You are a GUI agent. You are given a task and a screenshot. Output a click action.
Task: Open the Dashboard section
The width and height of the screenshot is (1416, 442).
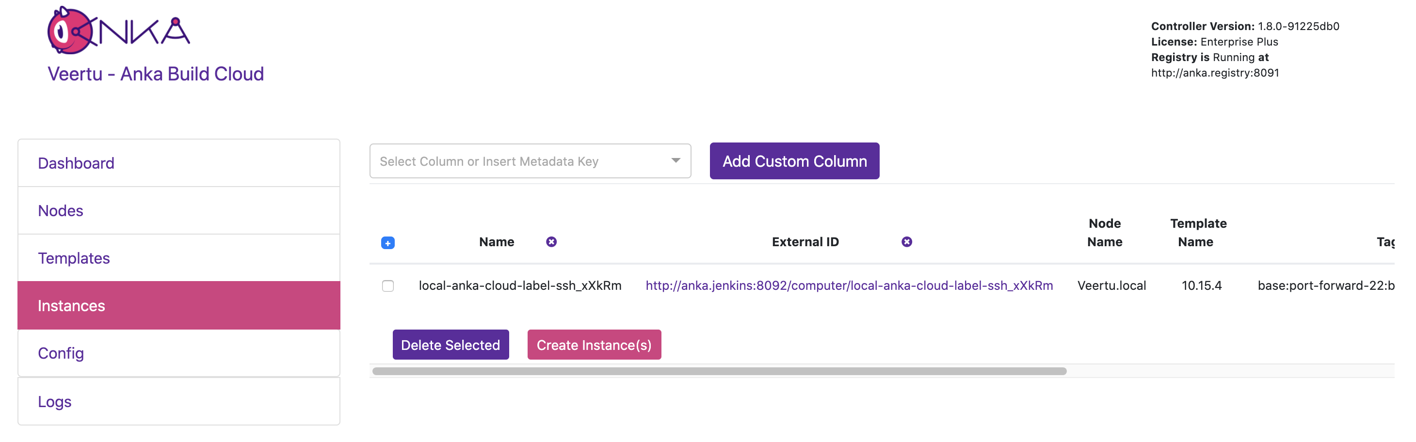pos(76,162)
